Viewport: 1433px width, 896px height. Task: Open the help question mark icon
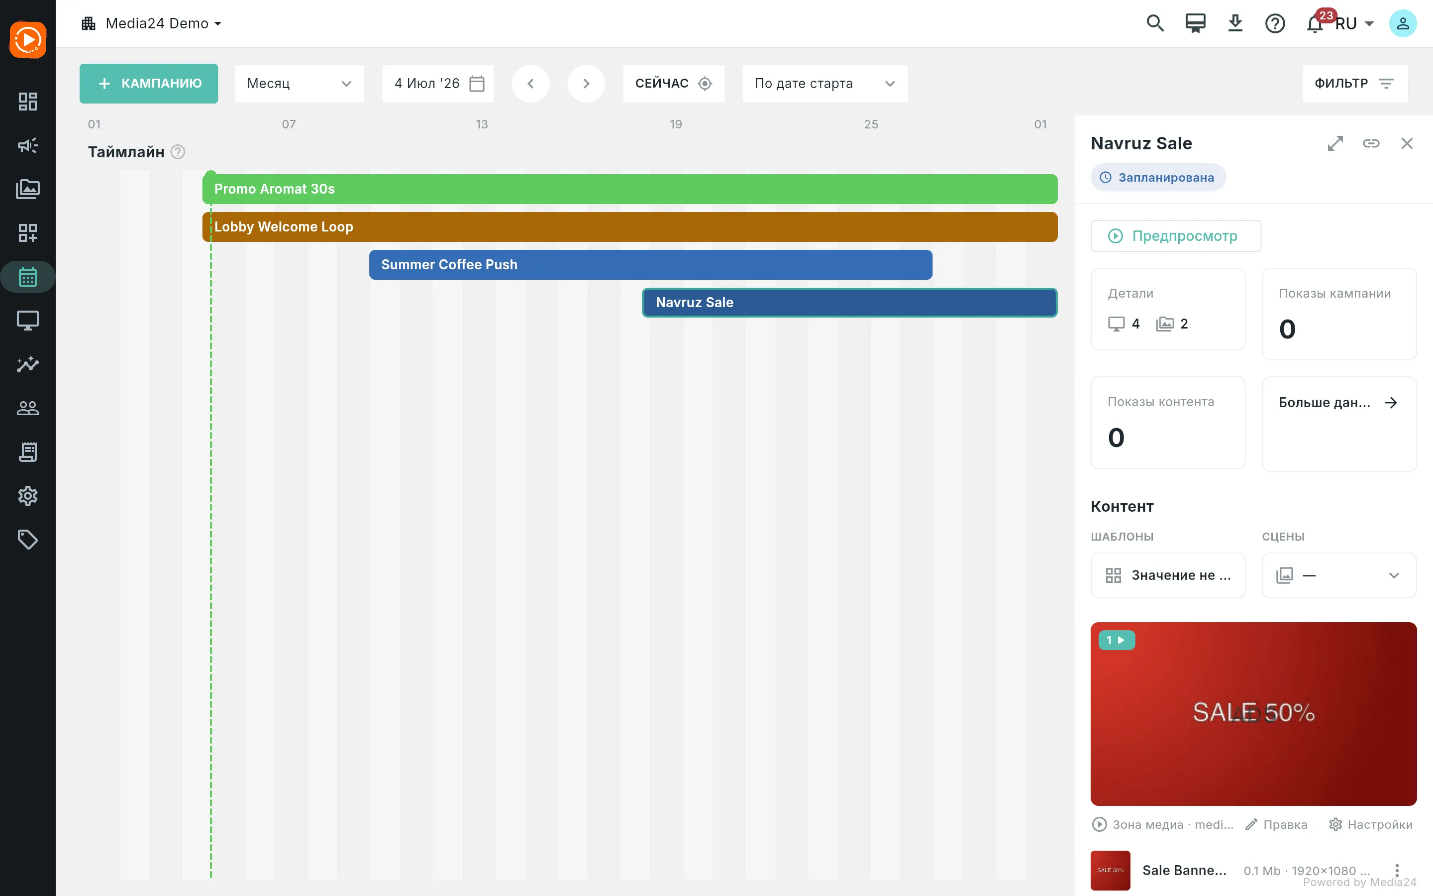(1275, 24)
